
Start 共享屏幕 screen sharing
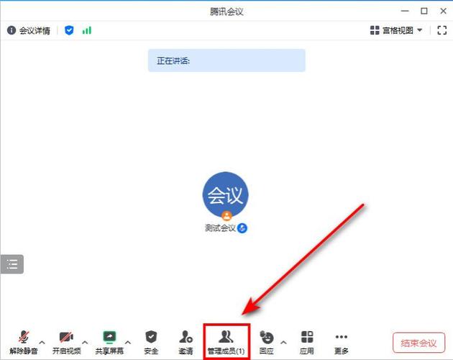pyautogui.click(x=109, y=343)
